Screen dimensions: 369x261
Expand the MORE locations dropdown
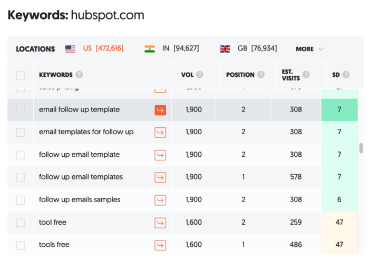[x=310, y=49]
